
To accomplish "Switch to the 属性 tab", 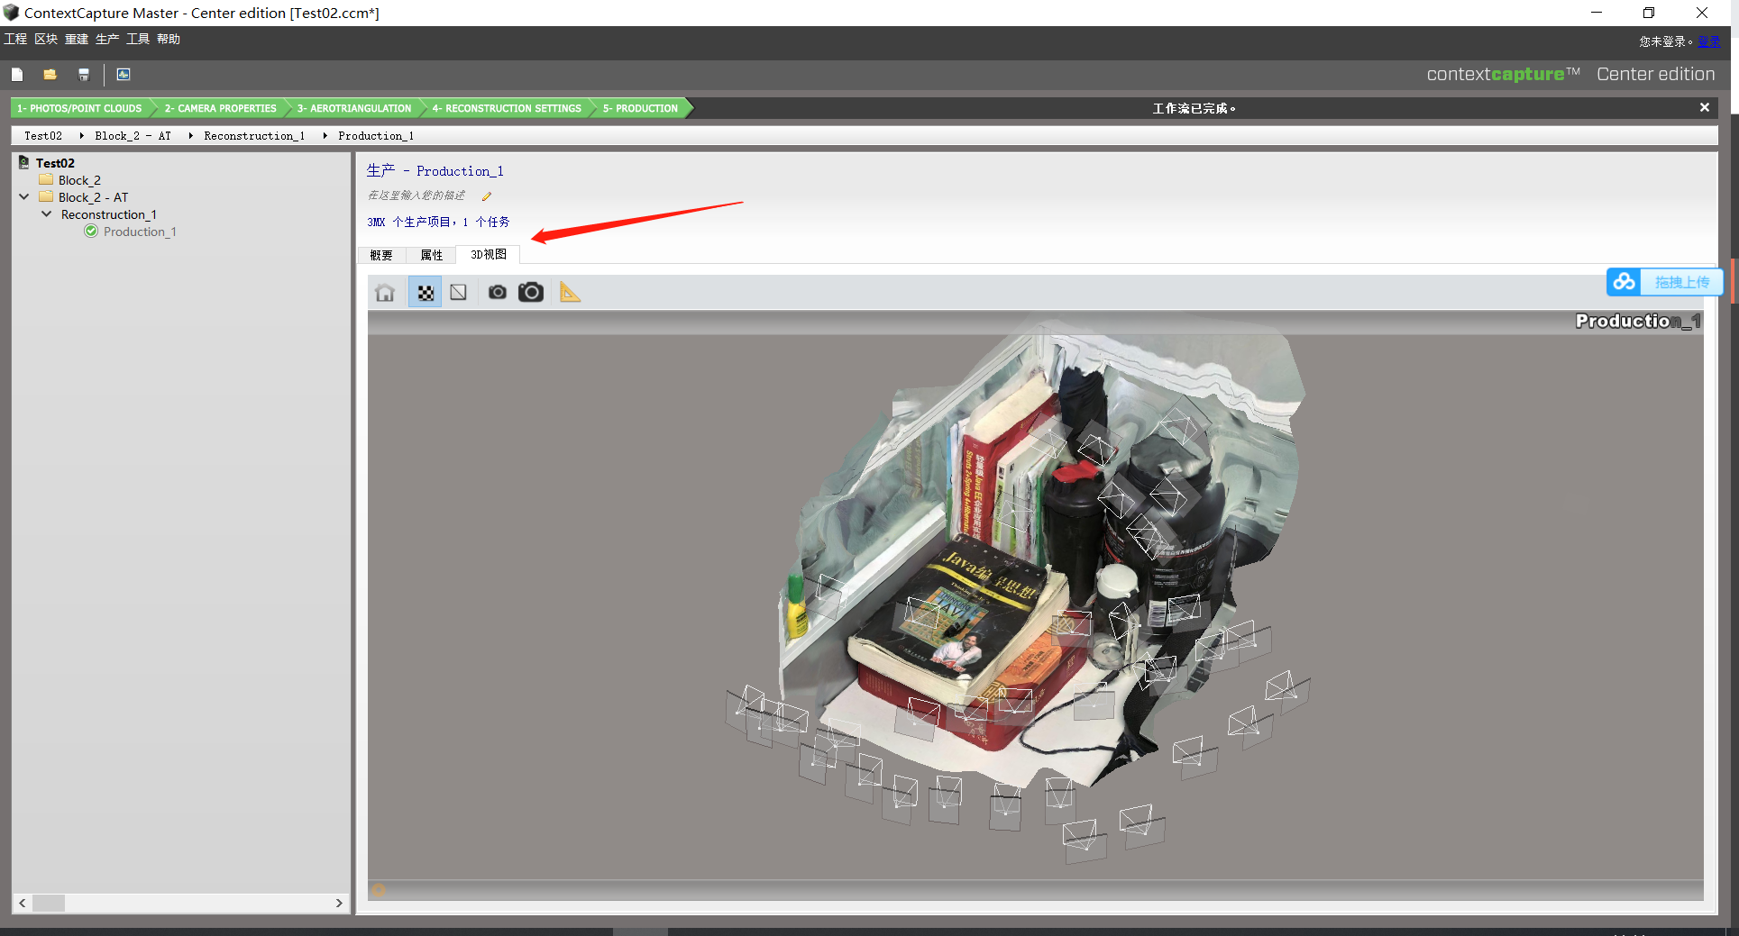I will (432, 255).
